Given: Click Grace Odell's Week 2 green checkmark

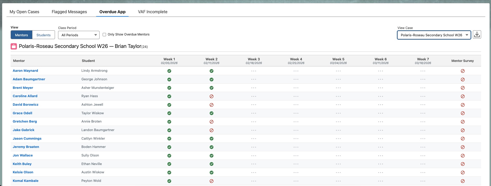Looking at the screenshot, I should point(212,113).
